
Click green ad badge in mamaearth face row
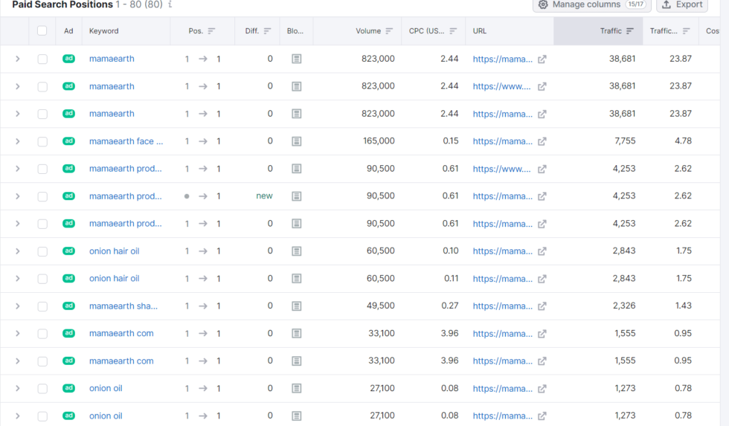[68, 141]
